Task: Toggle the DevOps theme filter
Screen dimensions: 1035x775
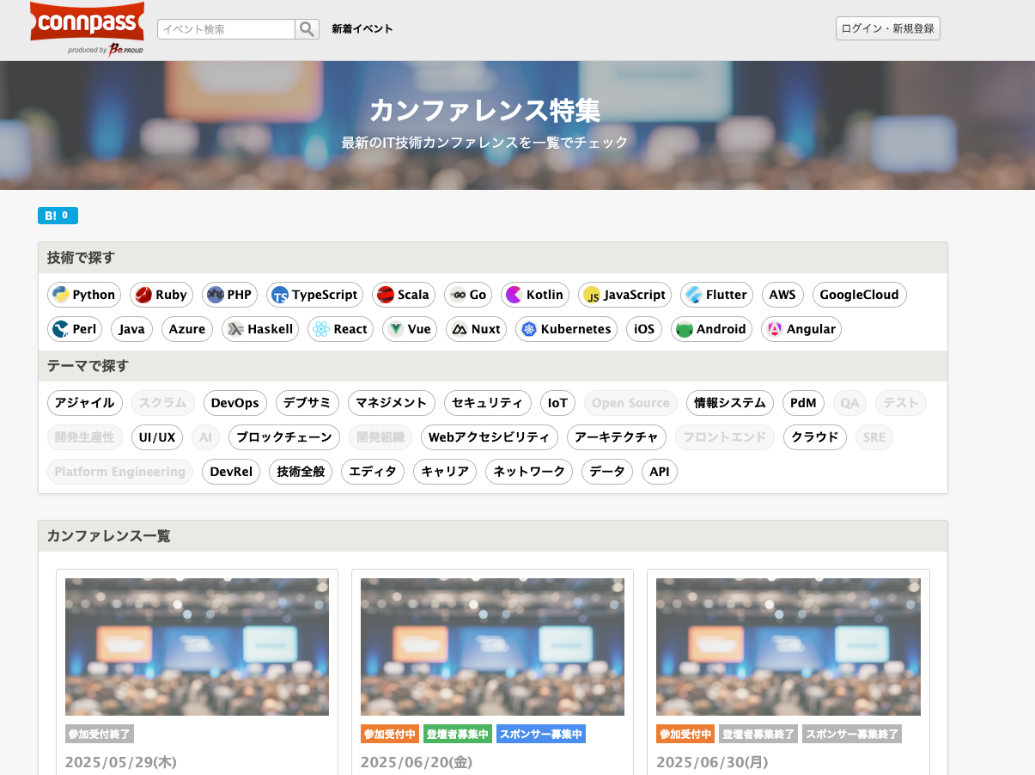Action: (x=234, y=403)
